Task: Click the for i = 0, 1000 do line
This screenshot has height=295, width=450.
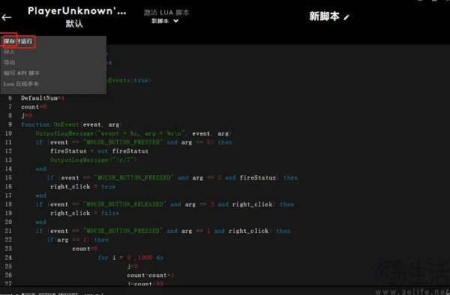Action: point(130,258)
